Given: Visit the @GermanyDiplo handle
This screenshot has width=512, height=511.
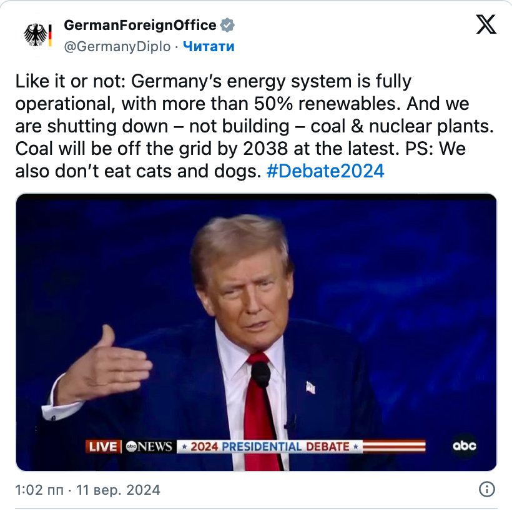Looking at the screenshot, I should pyautogui.click(x=117, y=47).
